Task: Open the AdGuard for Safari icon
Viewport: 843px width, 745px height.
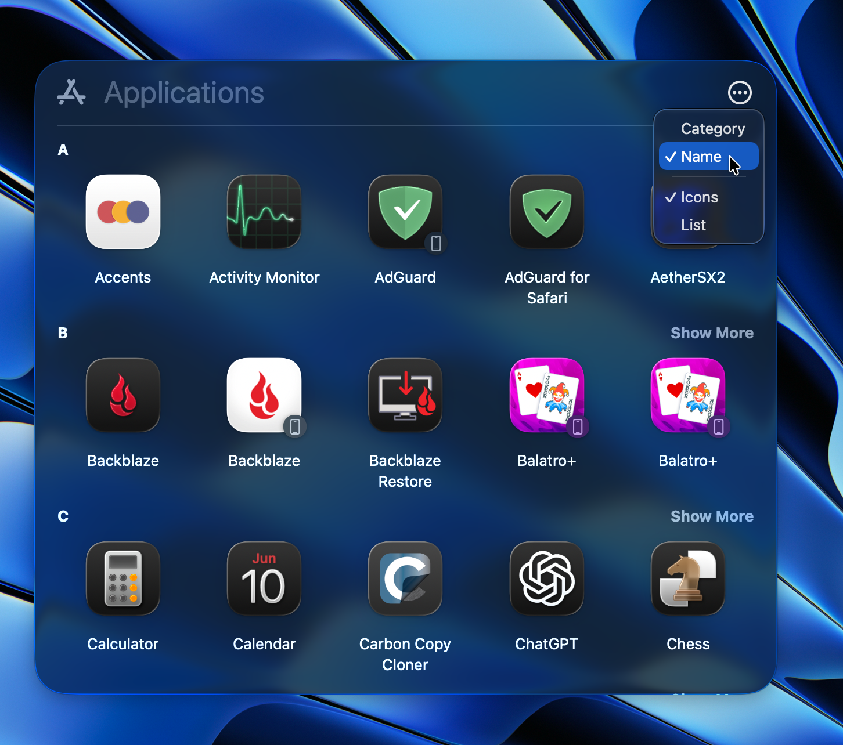Action: pyautogui.click(x=547, y=212)
